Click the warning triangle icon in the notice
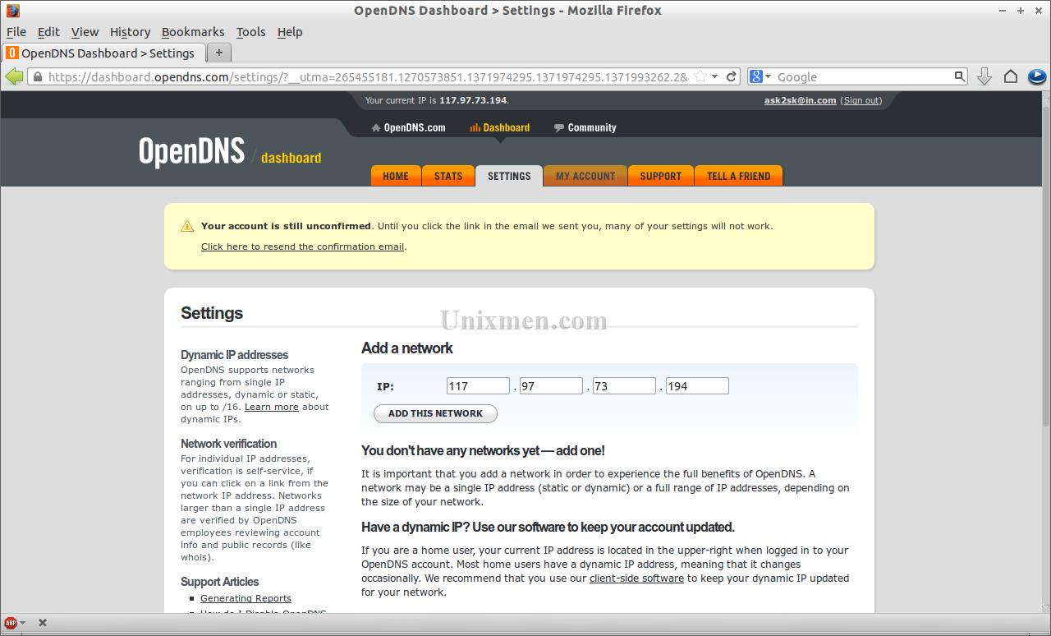Image resolution: width=1051 pixels, height=636 pixels. (187, 226)
